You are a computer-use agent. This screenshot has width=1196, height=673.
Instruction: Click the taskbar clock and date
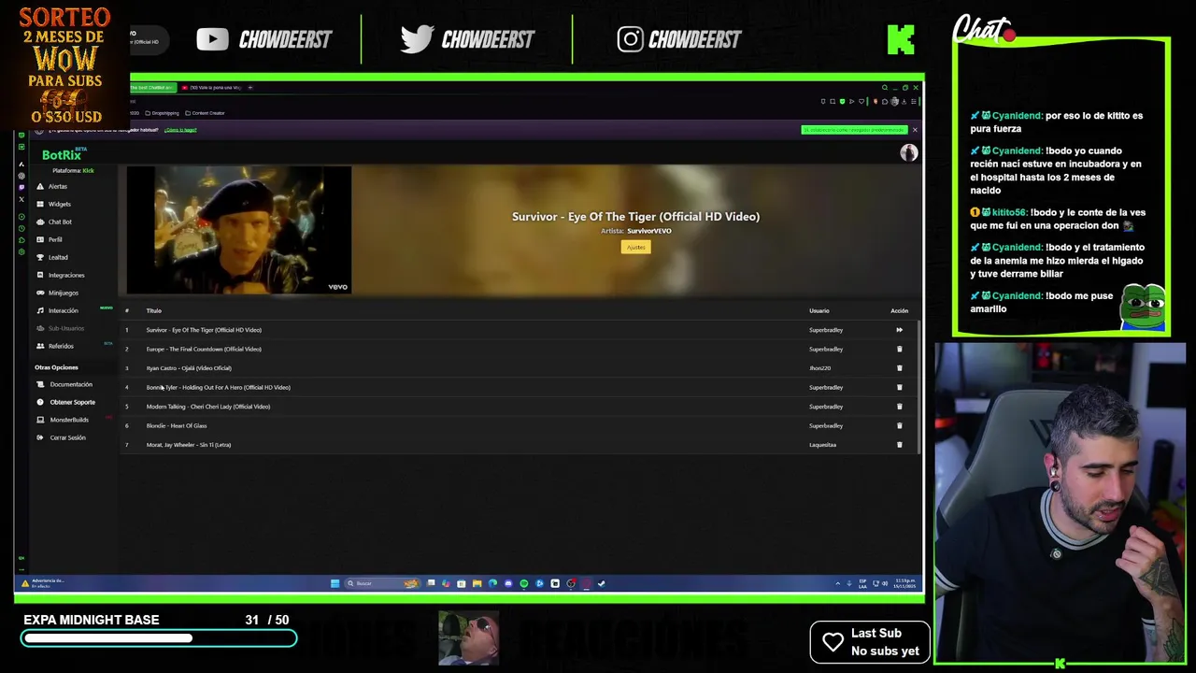point(904,583)
